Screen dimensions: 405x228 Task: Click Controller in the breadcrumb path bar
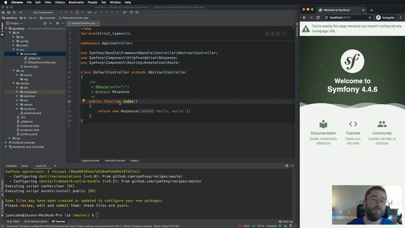pyautogui.click(x=48, y=18)
